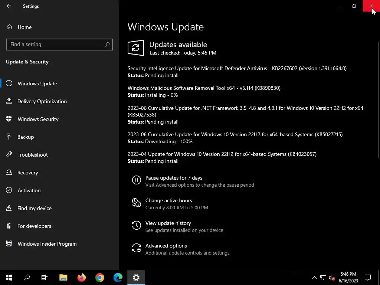Click the Recovery icon in sidebar

click(9, 172)
